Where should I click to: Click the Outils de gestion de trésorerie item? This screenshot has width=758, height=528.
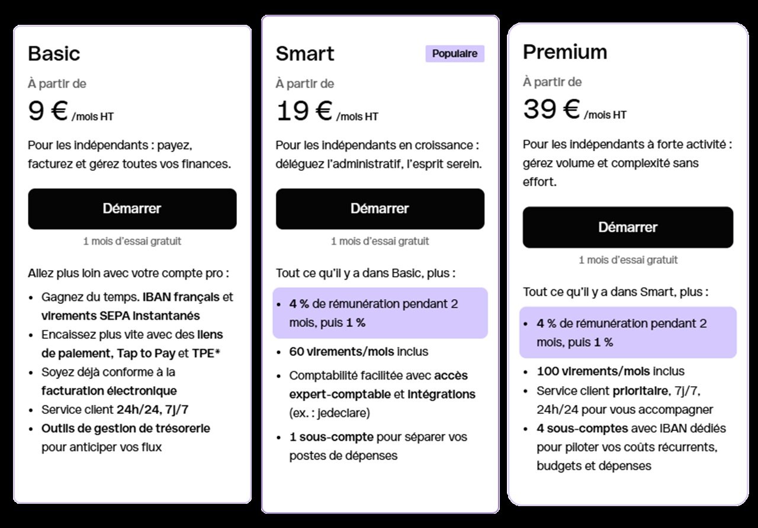point(126,438)
